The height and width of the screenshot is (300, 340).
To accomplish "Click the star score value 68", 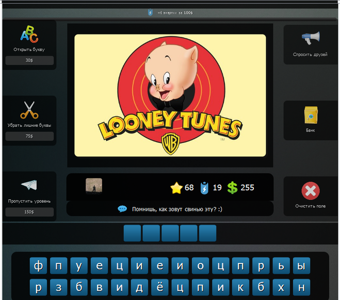I will (x=189, y=188).
